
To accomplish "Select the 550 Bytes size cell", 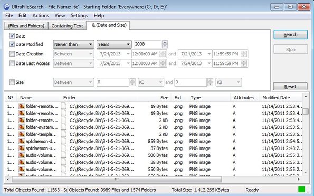I will (158, 170).
